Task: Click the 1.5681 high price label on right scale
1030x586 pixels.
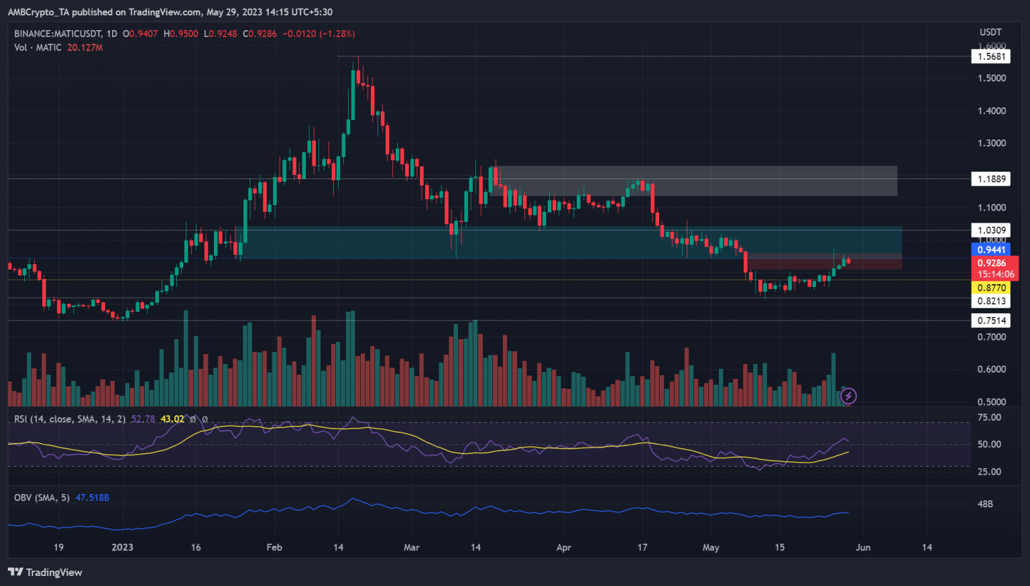Action: [990, 56]
